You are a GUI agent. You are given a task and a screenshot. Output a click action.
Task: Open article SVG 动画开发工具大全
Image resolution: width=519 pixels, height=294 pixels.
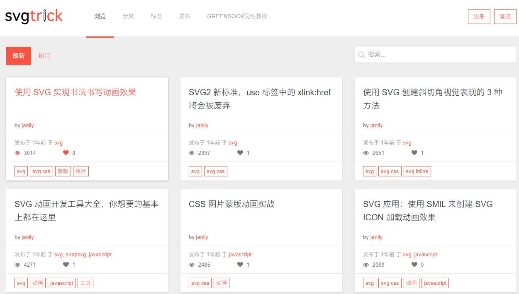87,211
